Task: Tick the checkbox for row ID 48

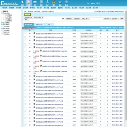Action: pos(25,33)
